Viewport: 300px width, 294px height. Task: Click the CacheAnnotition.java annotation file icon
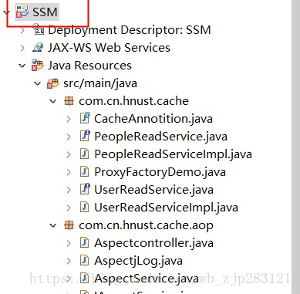point(85,118)
